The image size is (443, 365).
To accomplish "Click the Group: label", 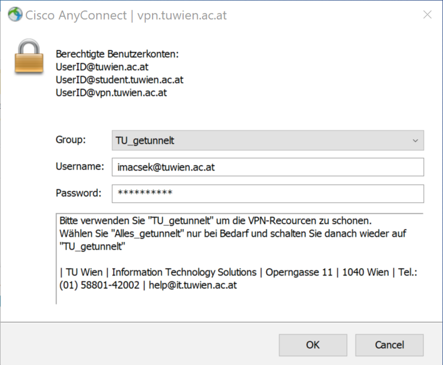I will click(x=71, y=140).
